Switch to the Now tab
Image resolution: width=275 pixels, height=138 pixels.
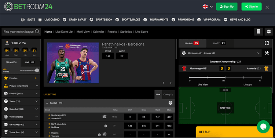(158, 94)
